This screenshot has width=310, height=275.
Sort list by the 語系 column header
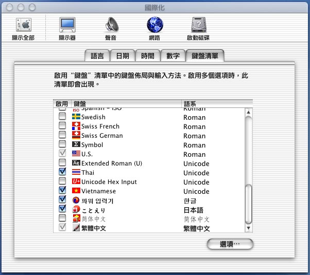coord(216,104)
